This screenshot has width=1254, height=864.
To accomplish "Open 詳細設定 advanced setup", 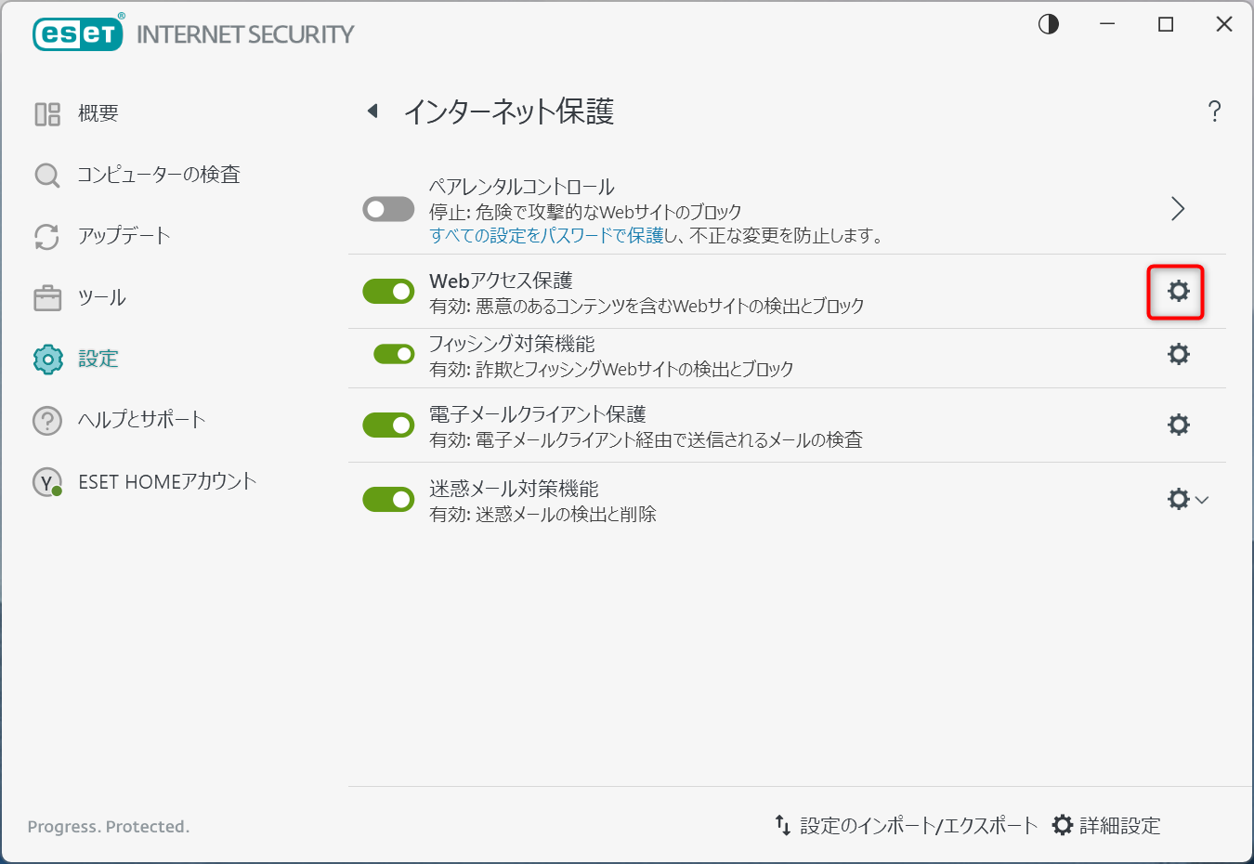I will pos(1120,825).
